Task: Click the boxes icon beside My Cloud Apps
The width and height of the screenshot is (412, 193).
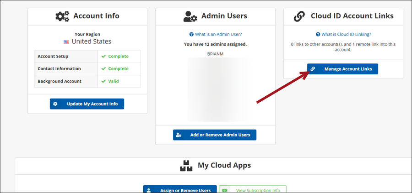Action: (186, 165)
